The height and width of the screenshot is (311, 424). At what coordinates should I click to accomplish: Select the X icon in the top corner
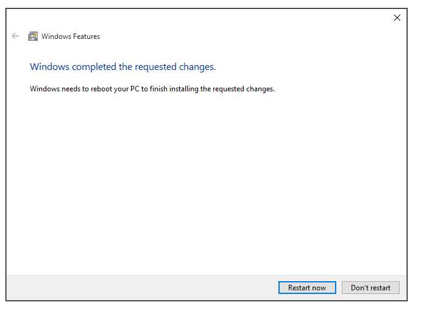click(397, 18)
